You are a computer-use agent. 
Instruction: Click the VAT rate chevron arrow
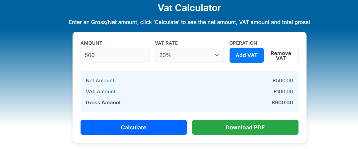(x=217, y=55)
